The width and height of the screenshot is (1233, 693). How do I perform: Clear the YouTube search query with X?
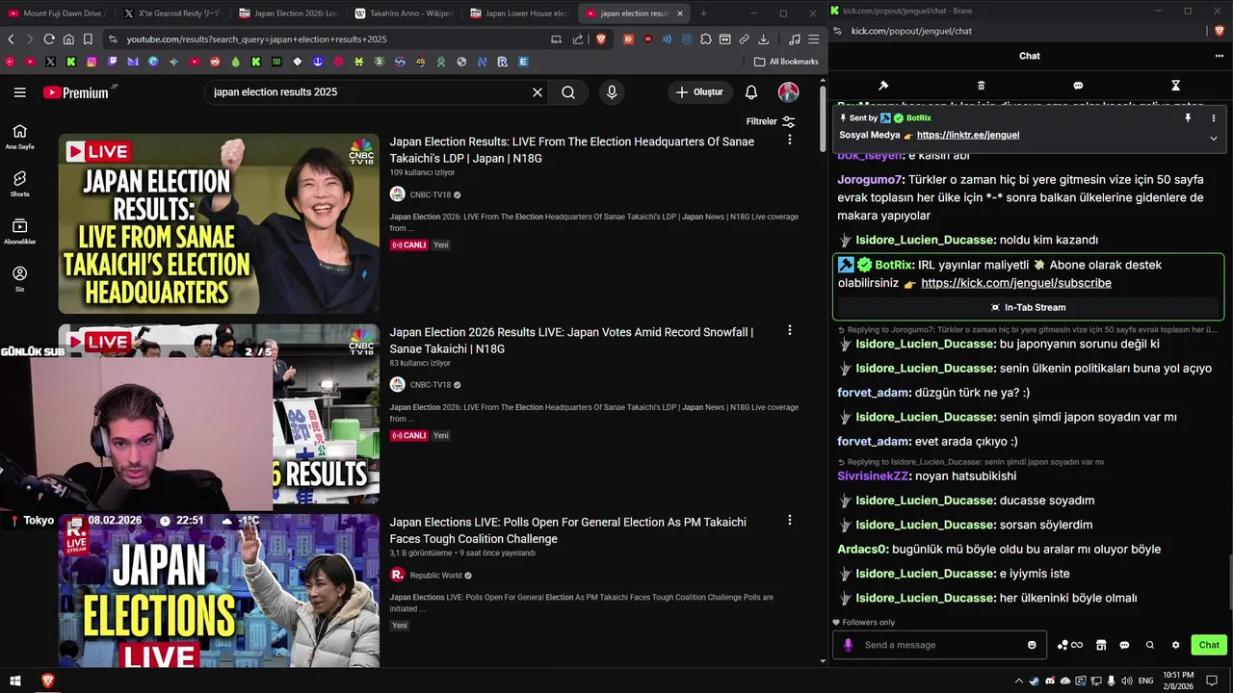(538, 92)
